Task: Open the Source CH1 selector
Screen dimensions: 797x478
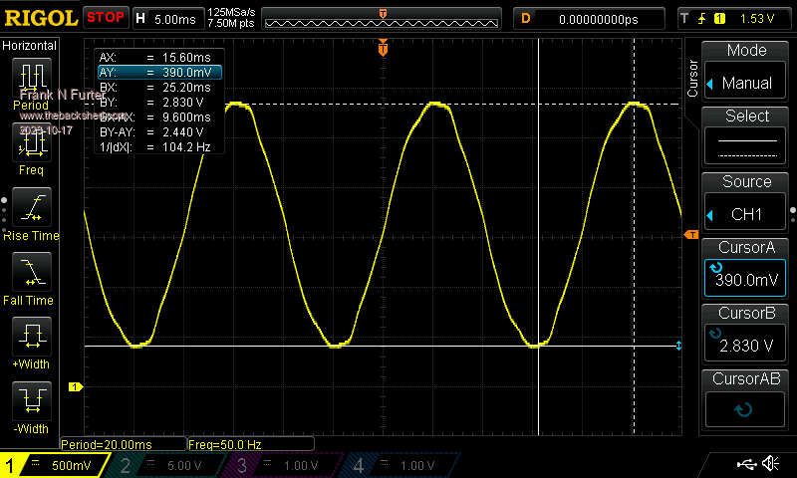Action: [746, 204]
